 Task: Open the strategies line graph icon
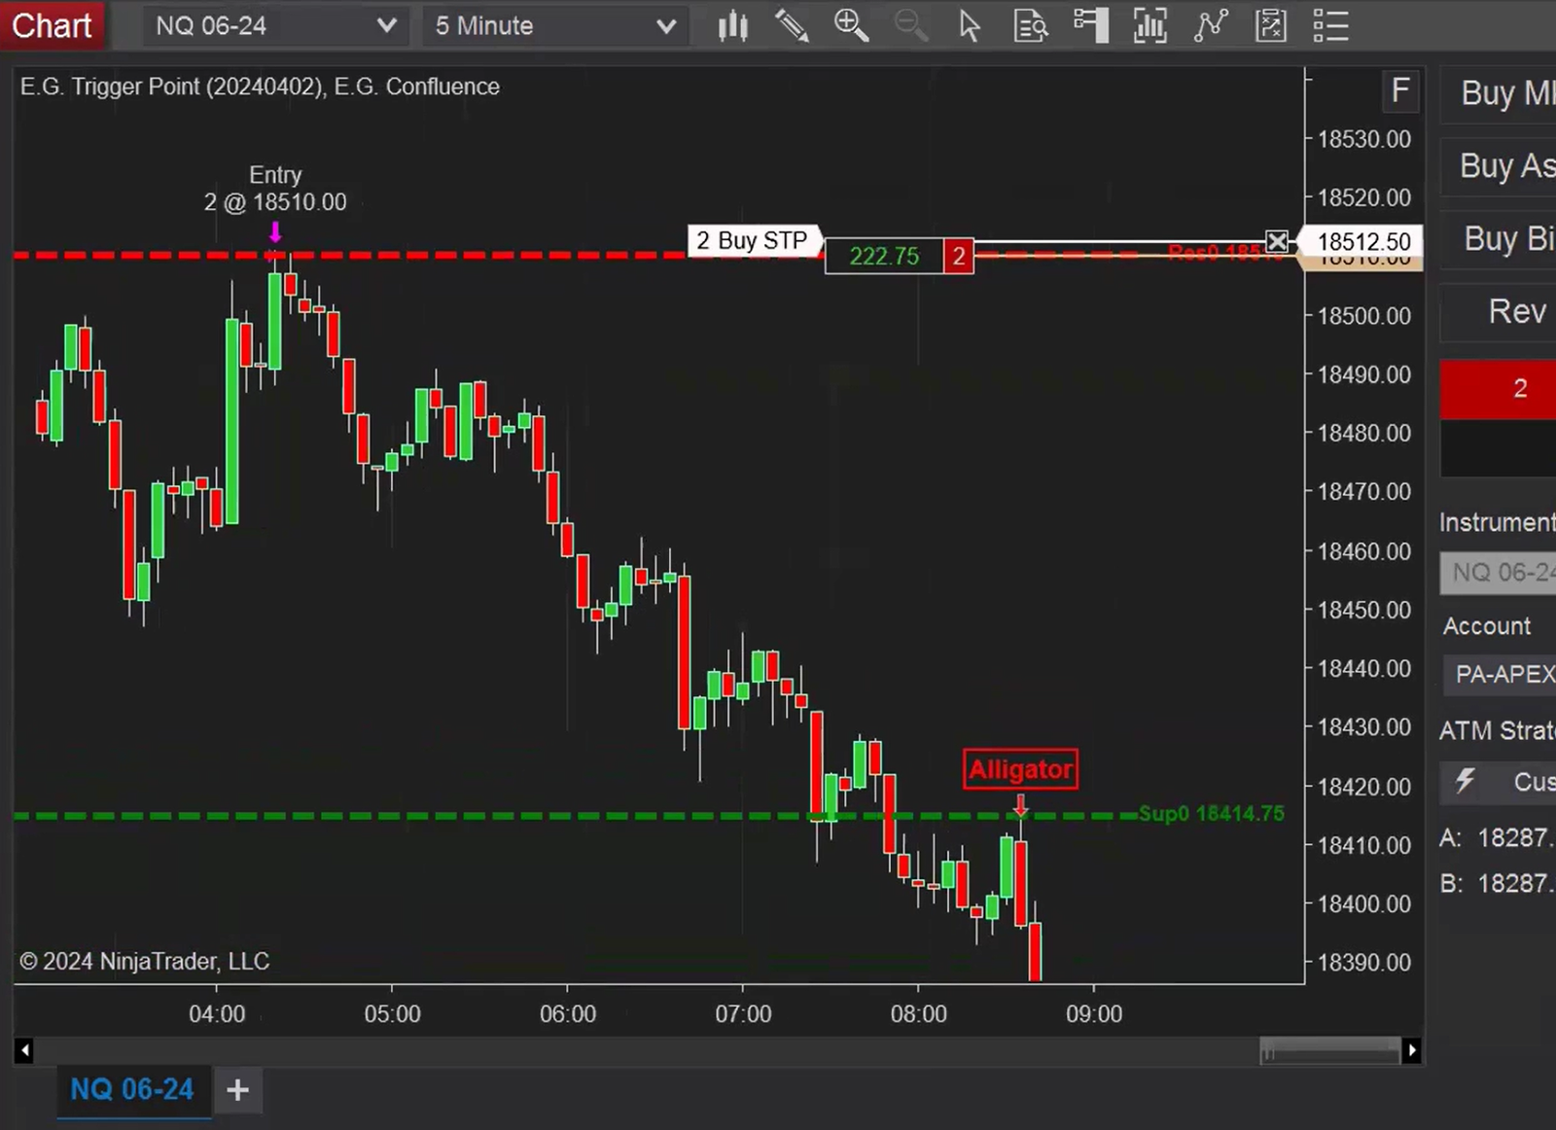pos(1210,26)
